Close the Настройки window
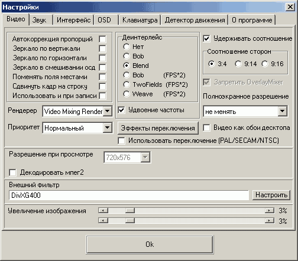Screen dimensions: 298x261 pyautogui.click(x=290, y=7)
